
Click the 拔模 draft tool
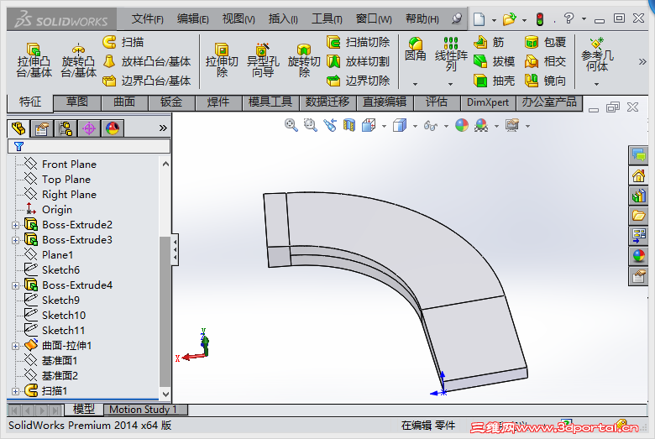click(x=494, y=61)
